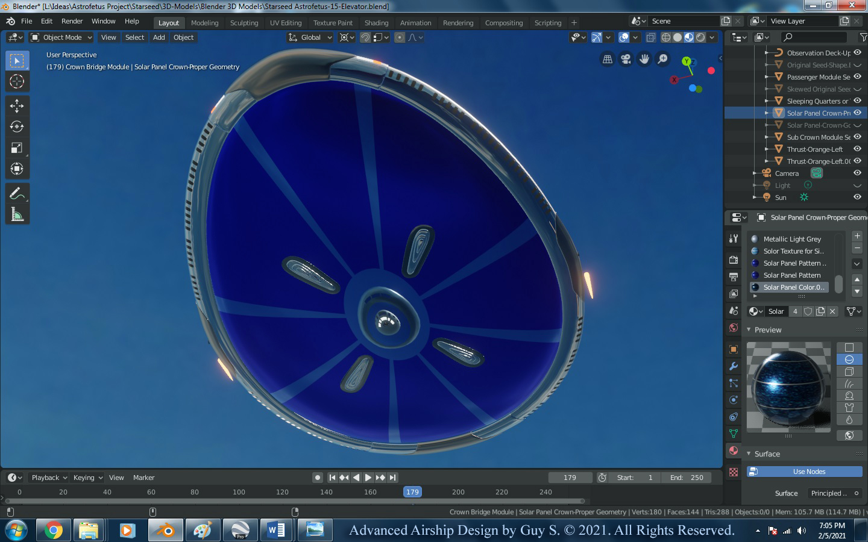
Task: Select the Rotate tool
Action: (x=17, y=127)
